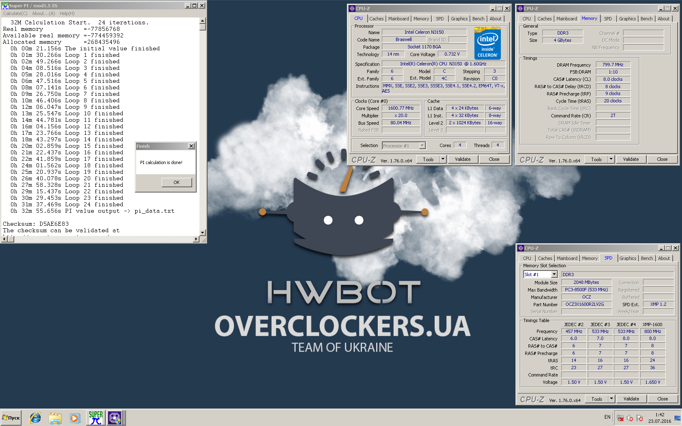The image size is (682, 426).
Task: Click OK in the Finish dialog
Action: pyautogui.click(x=177, y=182)
